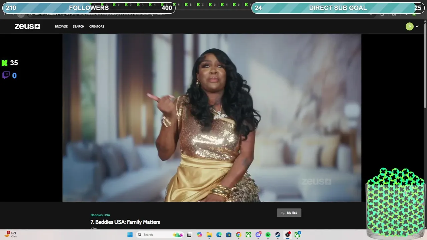The width and height of the screenshot is (427, 240).
Task: Click the episode title Family Matters
Action: tap(125, 222)
